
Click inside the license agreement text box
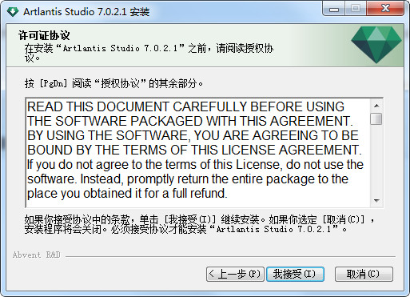coord(198,153)
